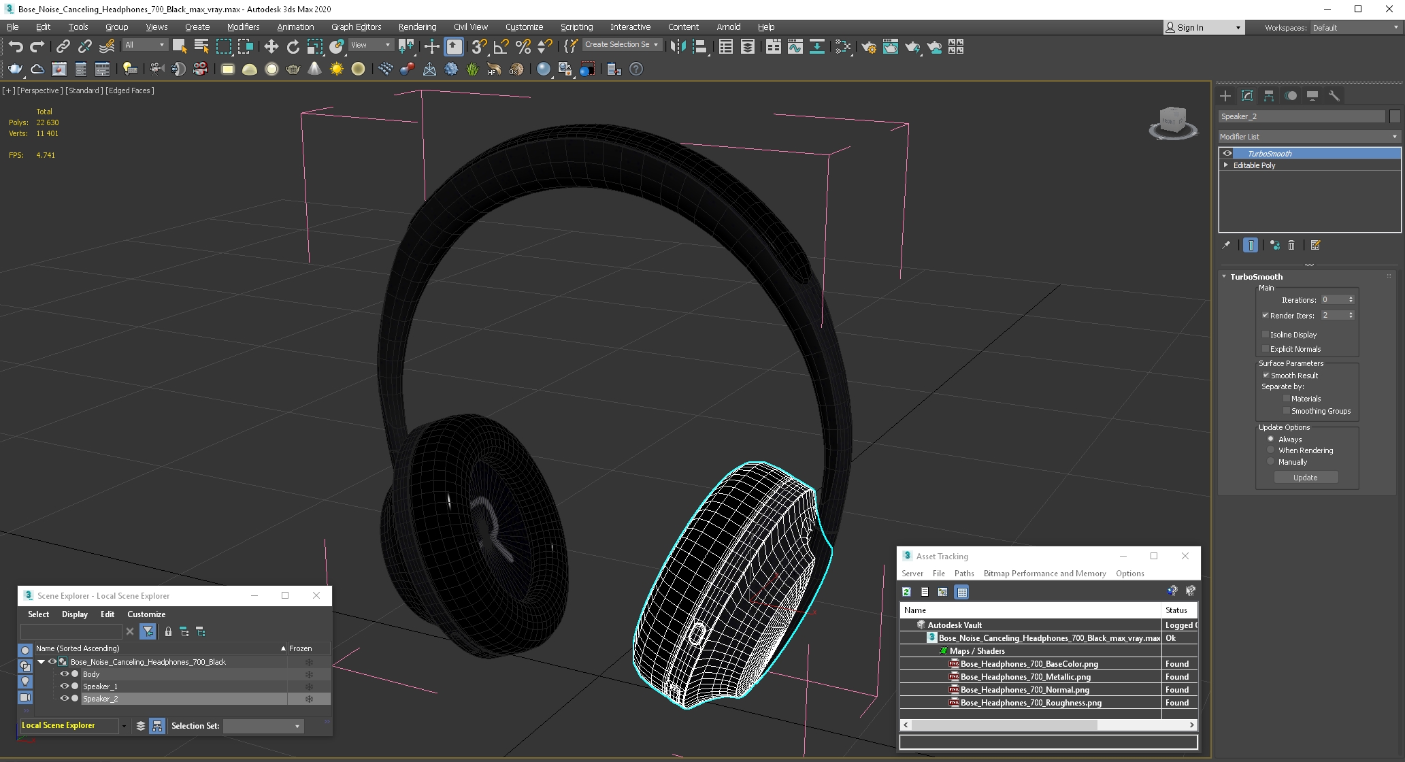The image size is (1405, 762).
Task: Open the selection filter All dropdown
Action: click(x=145, y=45)
